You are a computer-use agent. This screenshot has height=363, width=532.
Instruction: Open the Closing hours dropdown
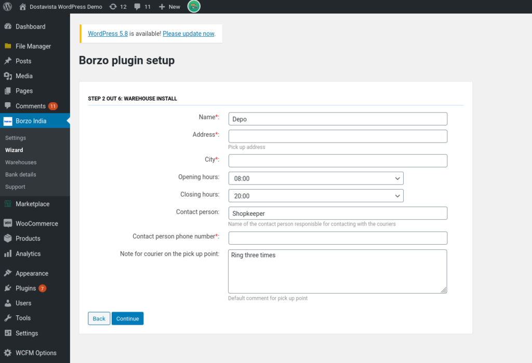(x=316, y=196)
